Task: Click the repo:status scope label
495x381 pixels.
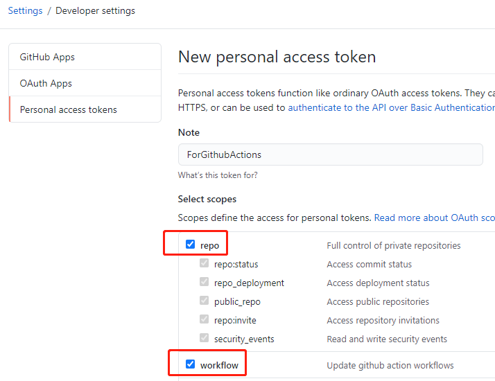Action: 236,264
